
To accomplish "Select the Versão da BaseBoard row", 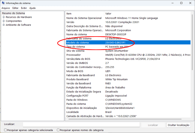I will (x=128, y=84).
